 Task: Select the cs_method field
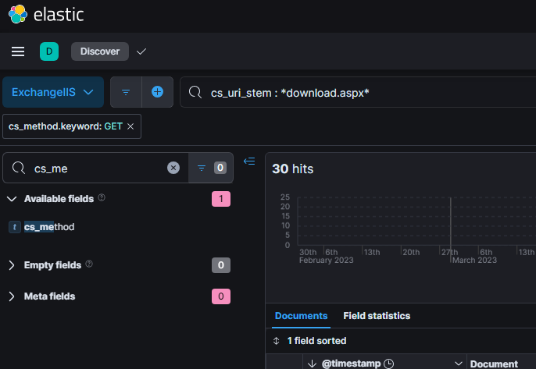click(x=49, y=227)
